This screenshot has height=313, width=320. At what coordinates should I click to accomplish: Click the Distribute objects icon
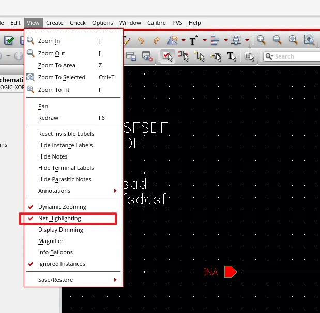tap(236, 40)
